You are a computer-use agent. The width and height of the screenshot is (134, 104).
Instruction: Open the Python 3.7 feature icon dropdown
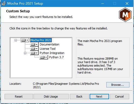click(x=44, y=57)
